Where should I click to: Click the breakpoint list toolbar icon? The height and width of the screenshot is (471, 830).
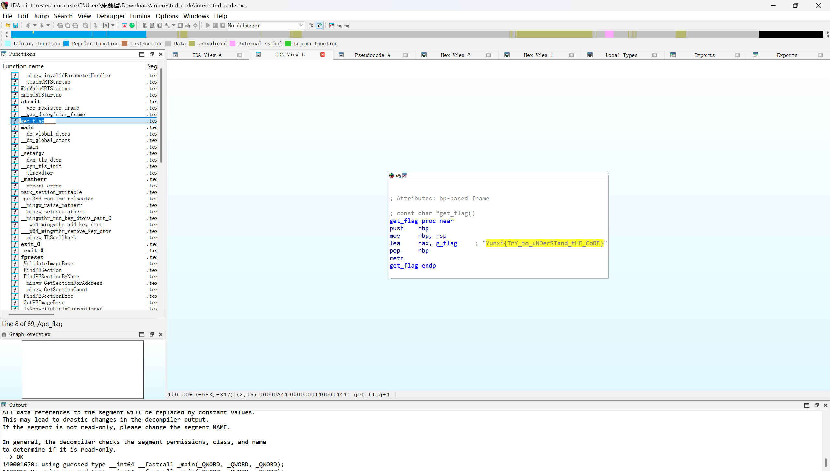pyautogui.click(x=332, y=25)
